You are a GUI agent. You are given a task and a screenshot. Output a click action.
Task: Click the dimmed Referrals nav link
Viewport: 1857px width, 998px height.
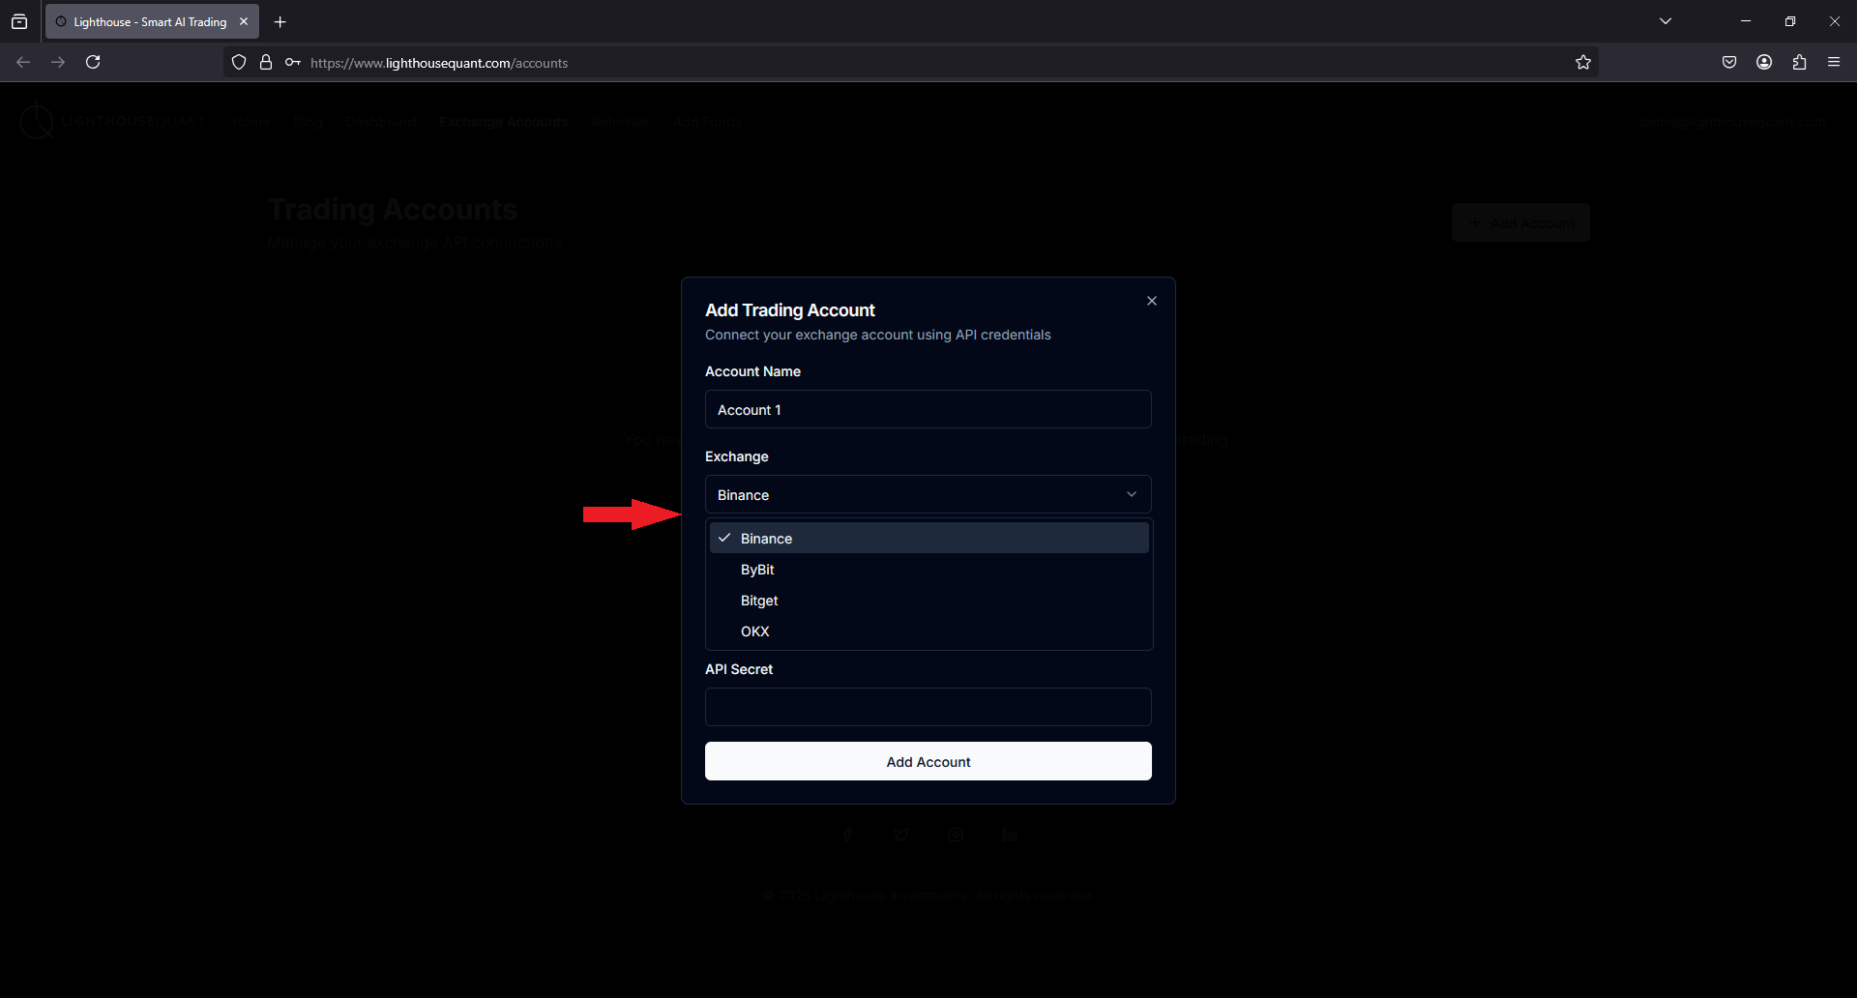(620, 122)
